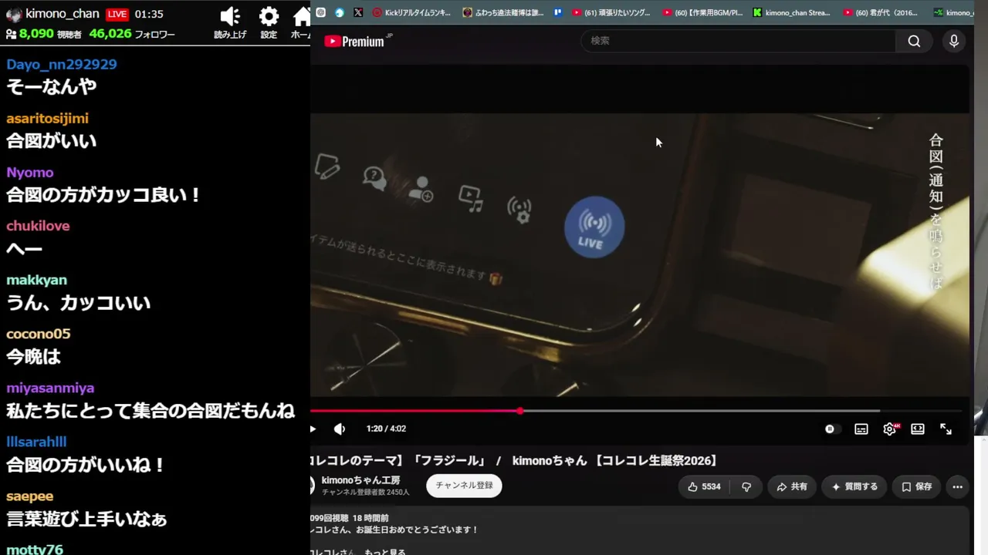Select the blue pinned browser tab
Image resolution: width=988 pixels, height=555 pixels.
pyautogui.click(x=340, y=12)
